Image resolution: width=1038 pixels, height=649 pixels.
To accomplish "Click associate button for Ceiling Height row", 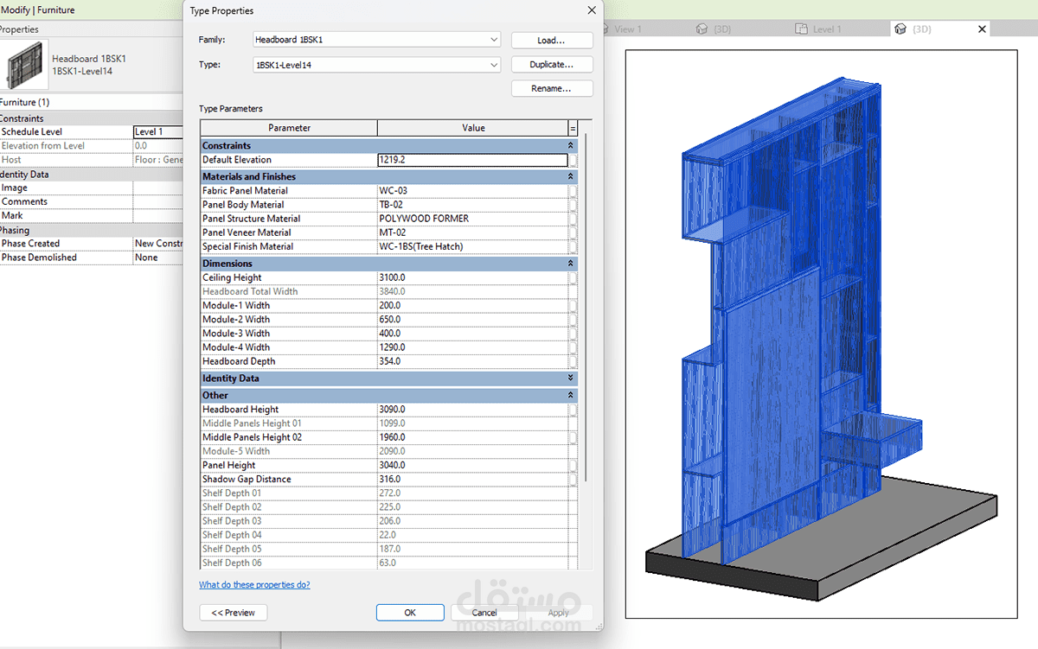I will point(573,277).
